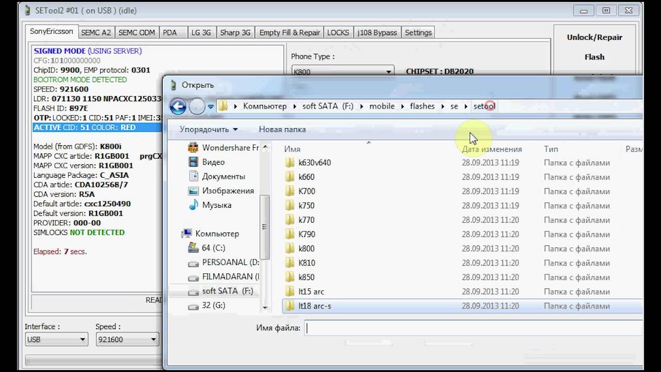661x372 pixels.
Task: Open drive 32 (G:) in navigation pane
Action: coord(207,305)
